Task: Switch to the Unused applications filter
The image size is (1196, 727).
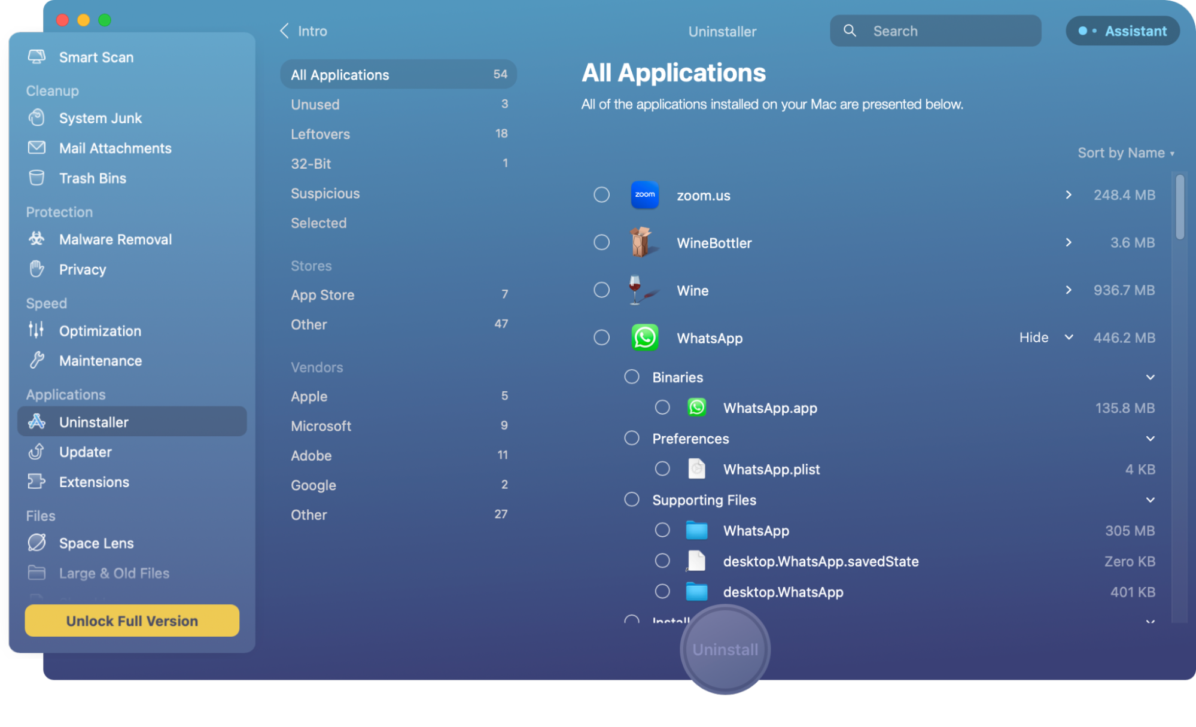Action: (x=314, y=104)
